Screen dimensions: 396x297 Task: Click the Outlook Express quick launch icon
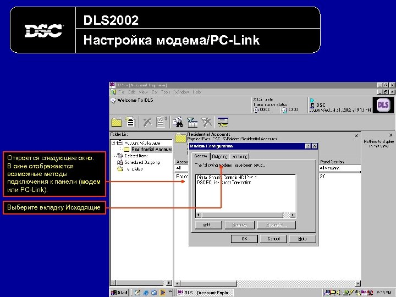pyautogui.click(x=154, y=293)
